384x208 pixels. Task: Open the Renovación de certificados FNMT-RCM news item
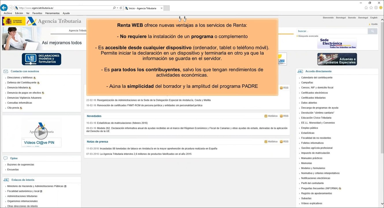click(150, 105)
